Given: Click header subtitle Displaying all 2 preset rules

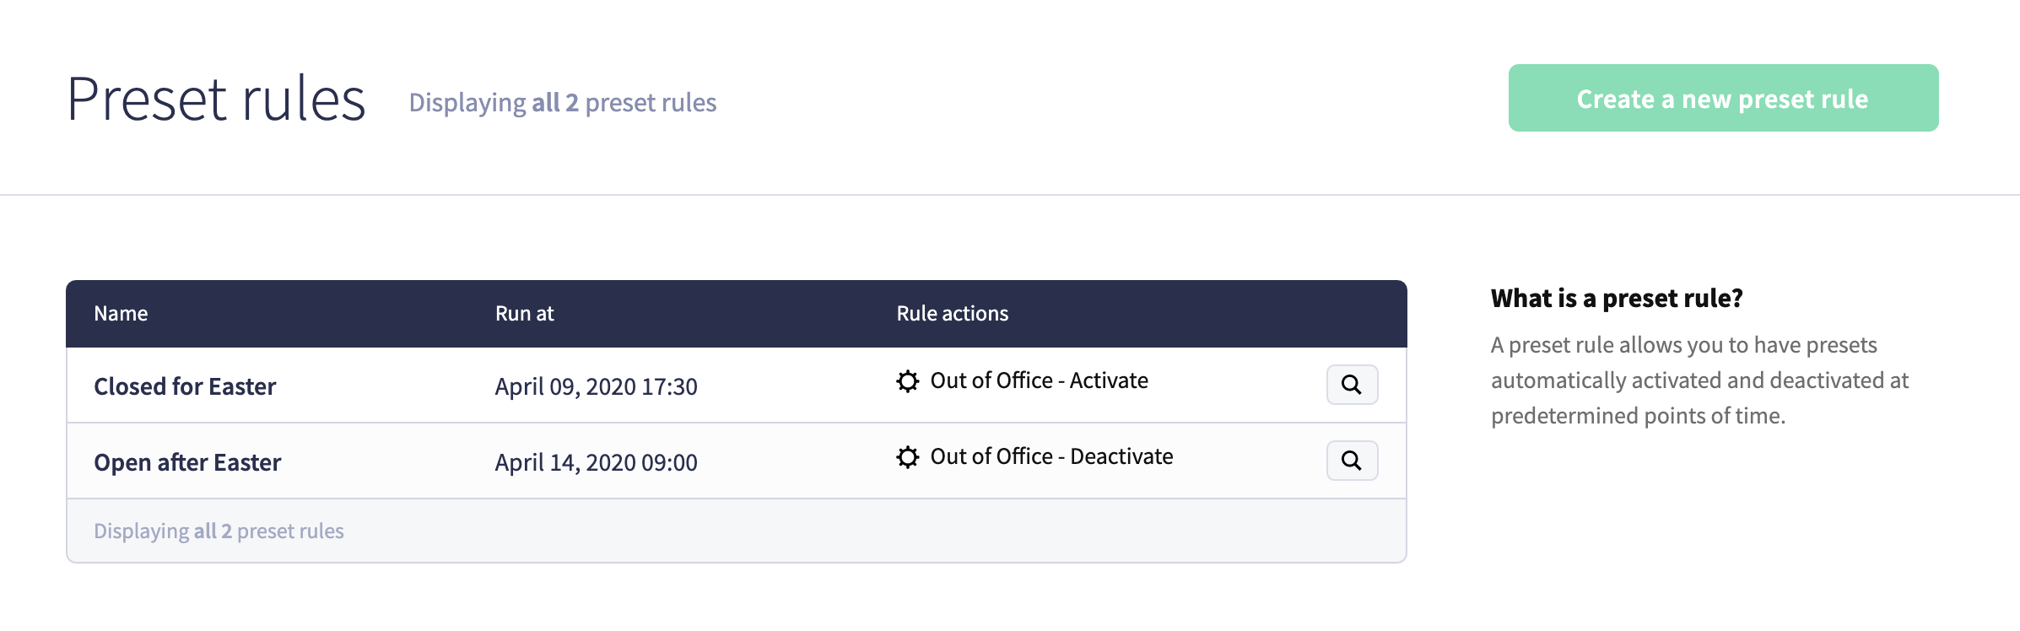Looking at the screenshot, I should [x=563, y=102].
